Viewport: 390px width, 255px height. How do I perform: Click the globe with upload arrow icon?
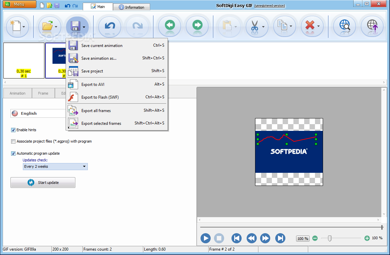pos(373,25)
